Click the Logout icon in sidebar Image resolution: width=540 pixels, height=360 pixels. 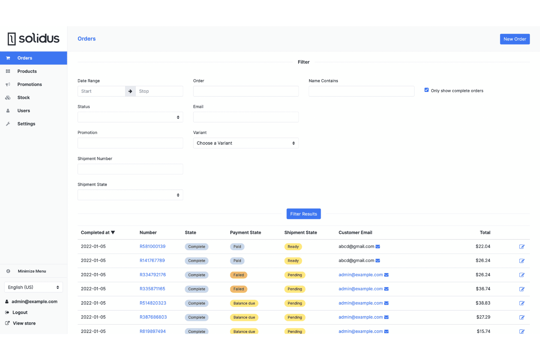coord(7,312)
